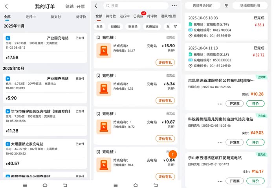Tap 评价有礼 on ¥15.90 order
The height and width of the screenshot is (188, 275).
165,63
